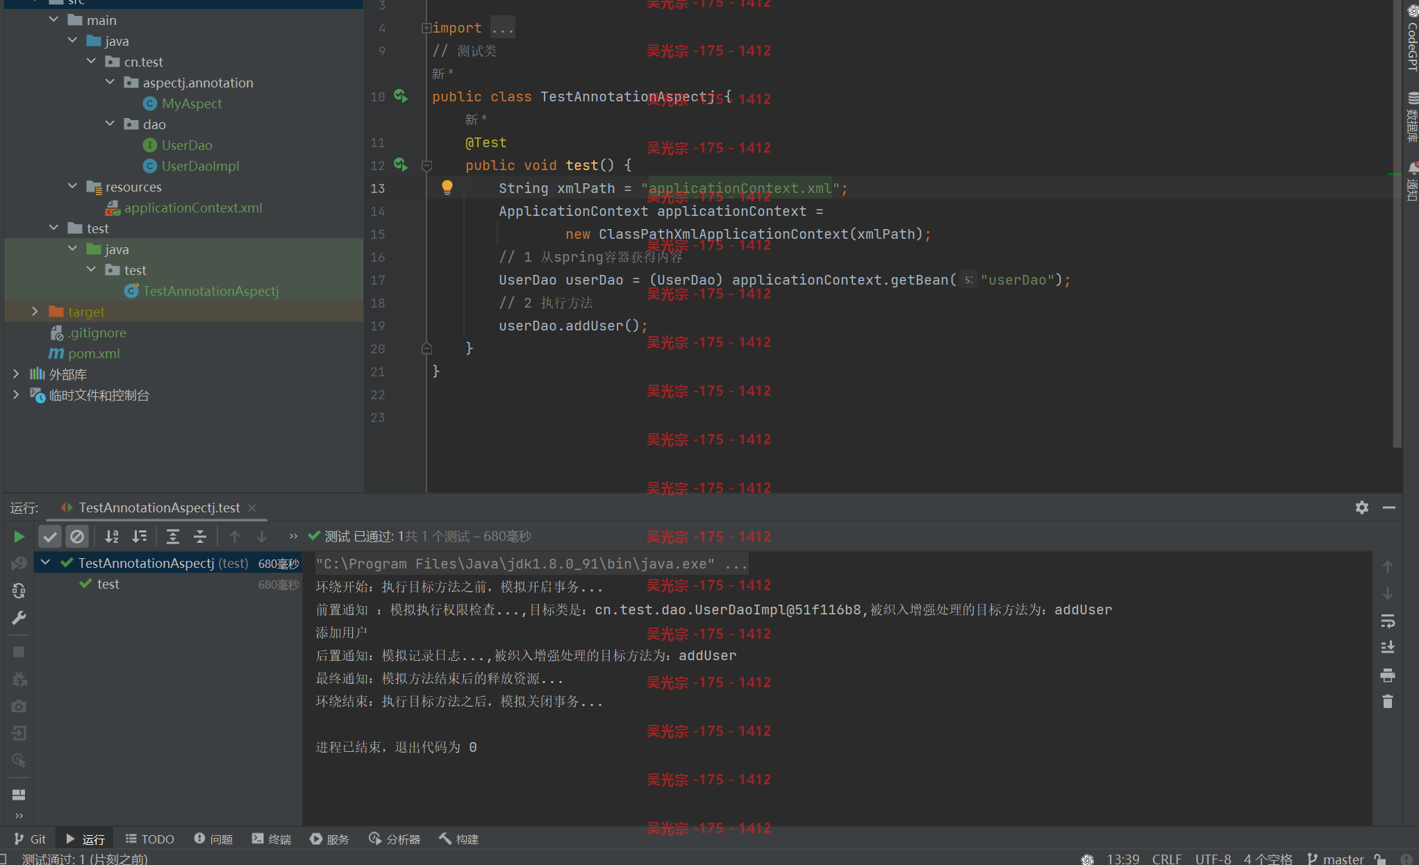Viewport: 1419px width, 865px height.
Task: Click run gutter icon for TestAnnotationAspectj class
Action: click(x=401, y=96)
